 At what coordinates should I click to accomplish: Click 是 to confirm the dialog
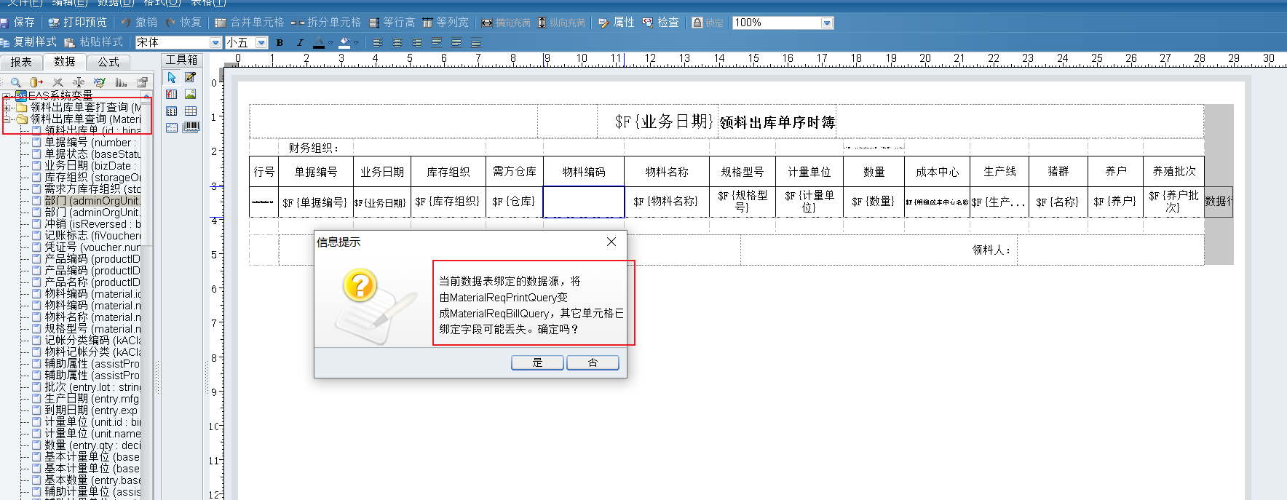point(537,362)
